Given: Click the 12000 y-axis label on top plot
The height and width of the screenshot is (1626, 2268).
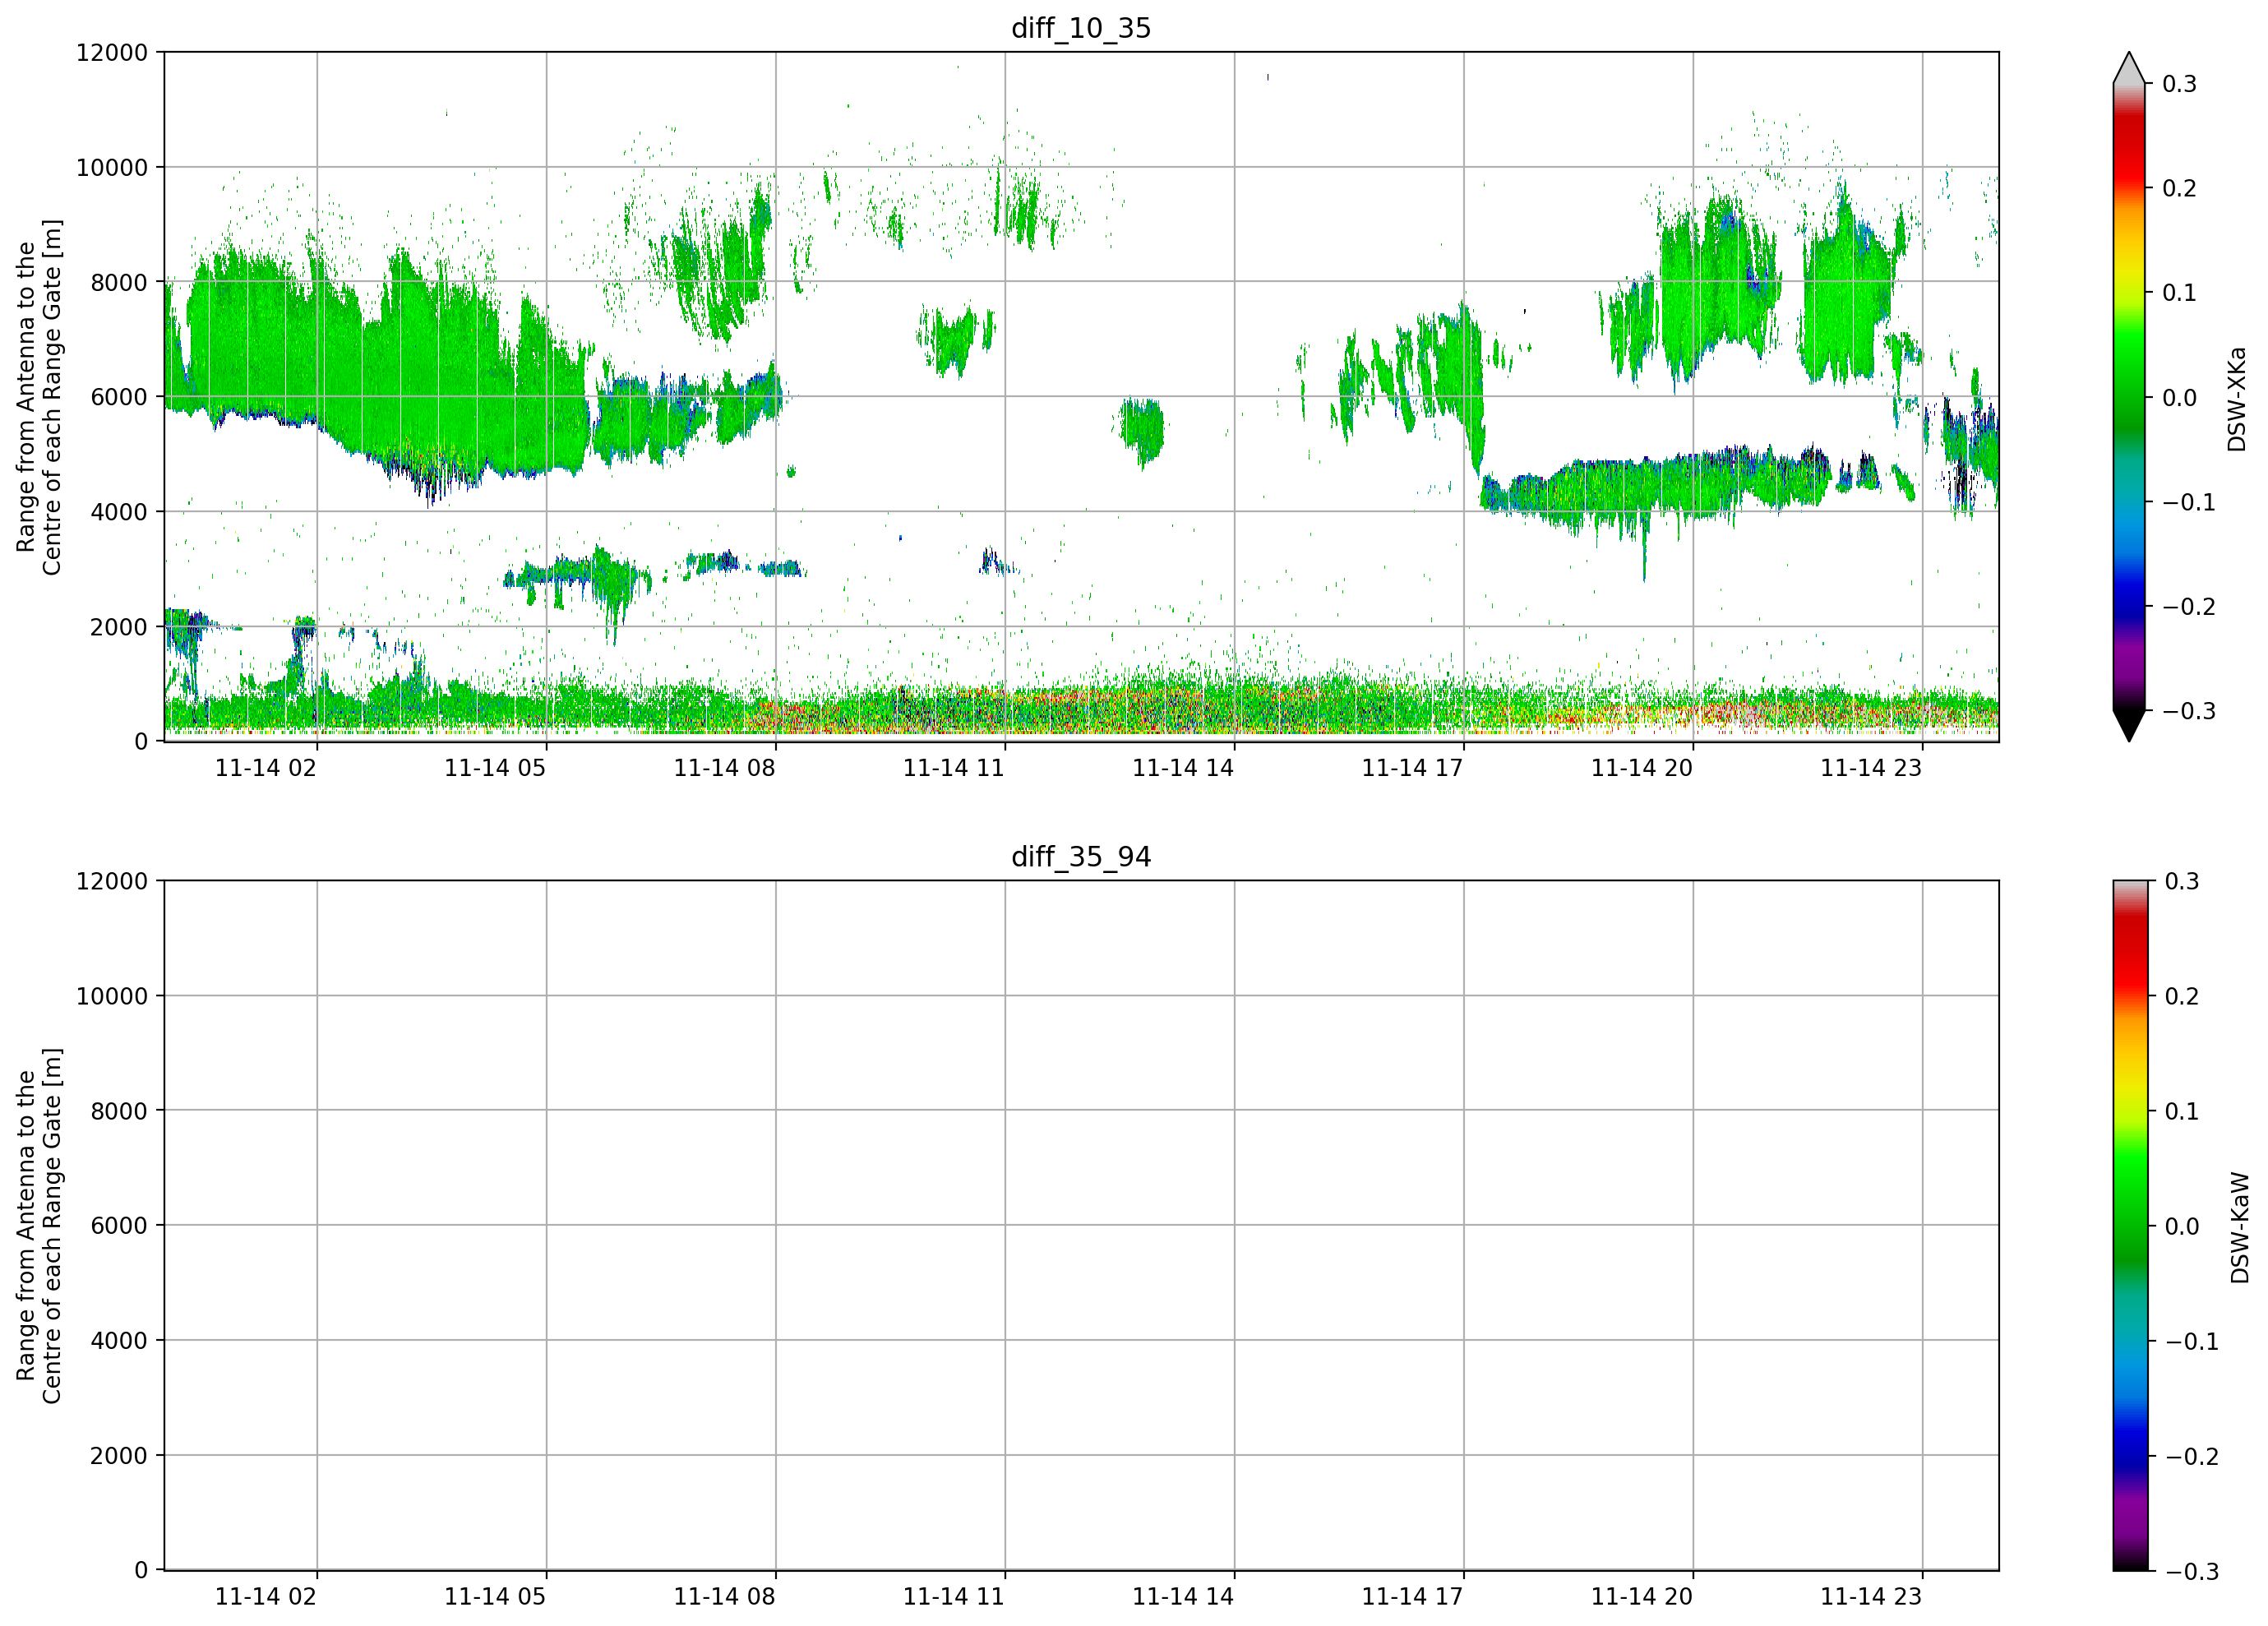Looking at the screenshot, I should [x=112, y=52].
